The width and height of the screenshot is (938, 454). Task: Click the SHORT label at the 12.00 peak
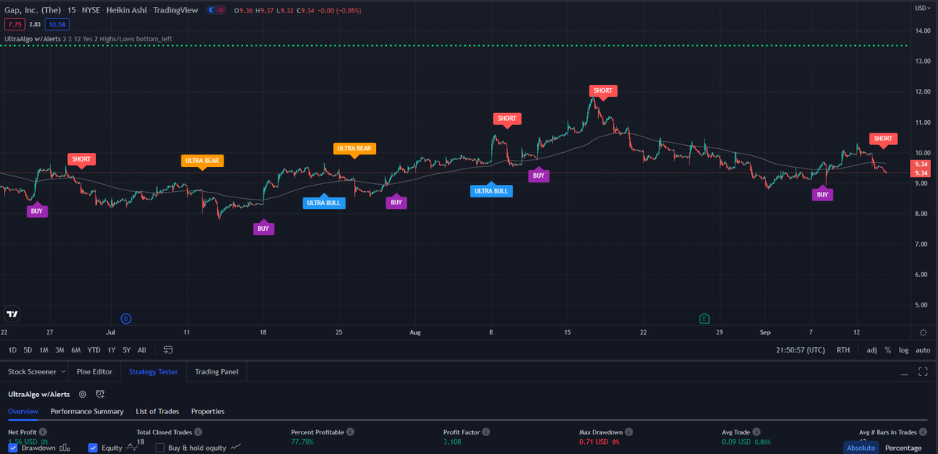[603, 91]
